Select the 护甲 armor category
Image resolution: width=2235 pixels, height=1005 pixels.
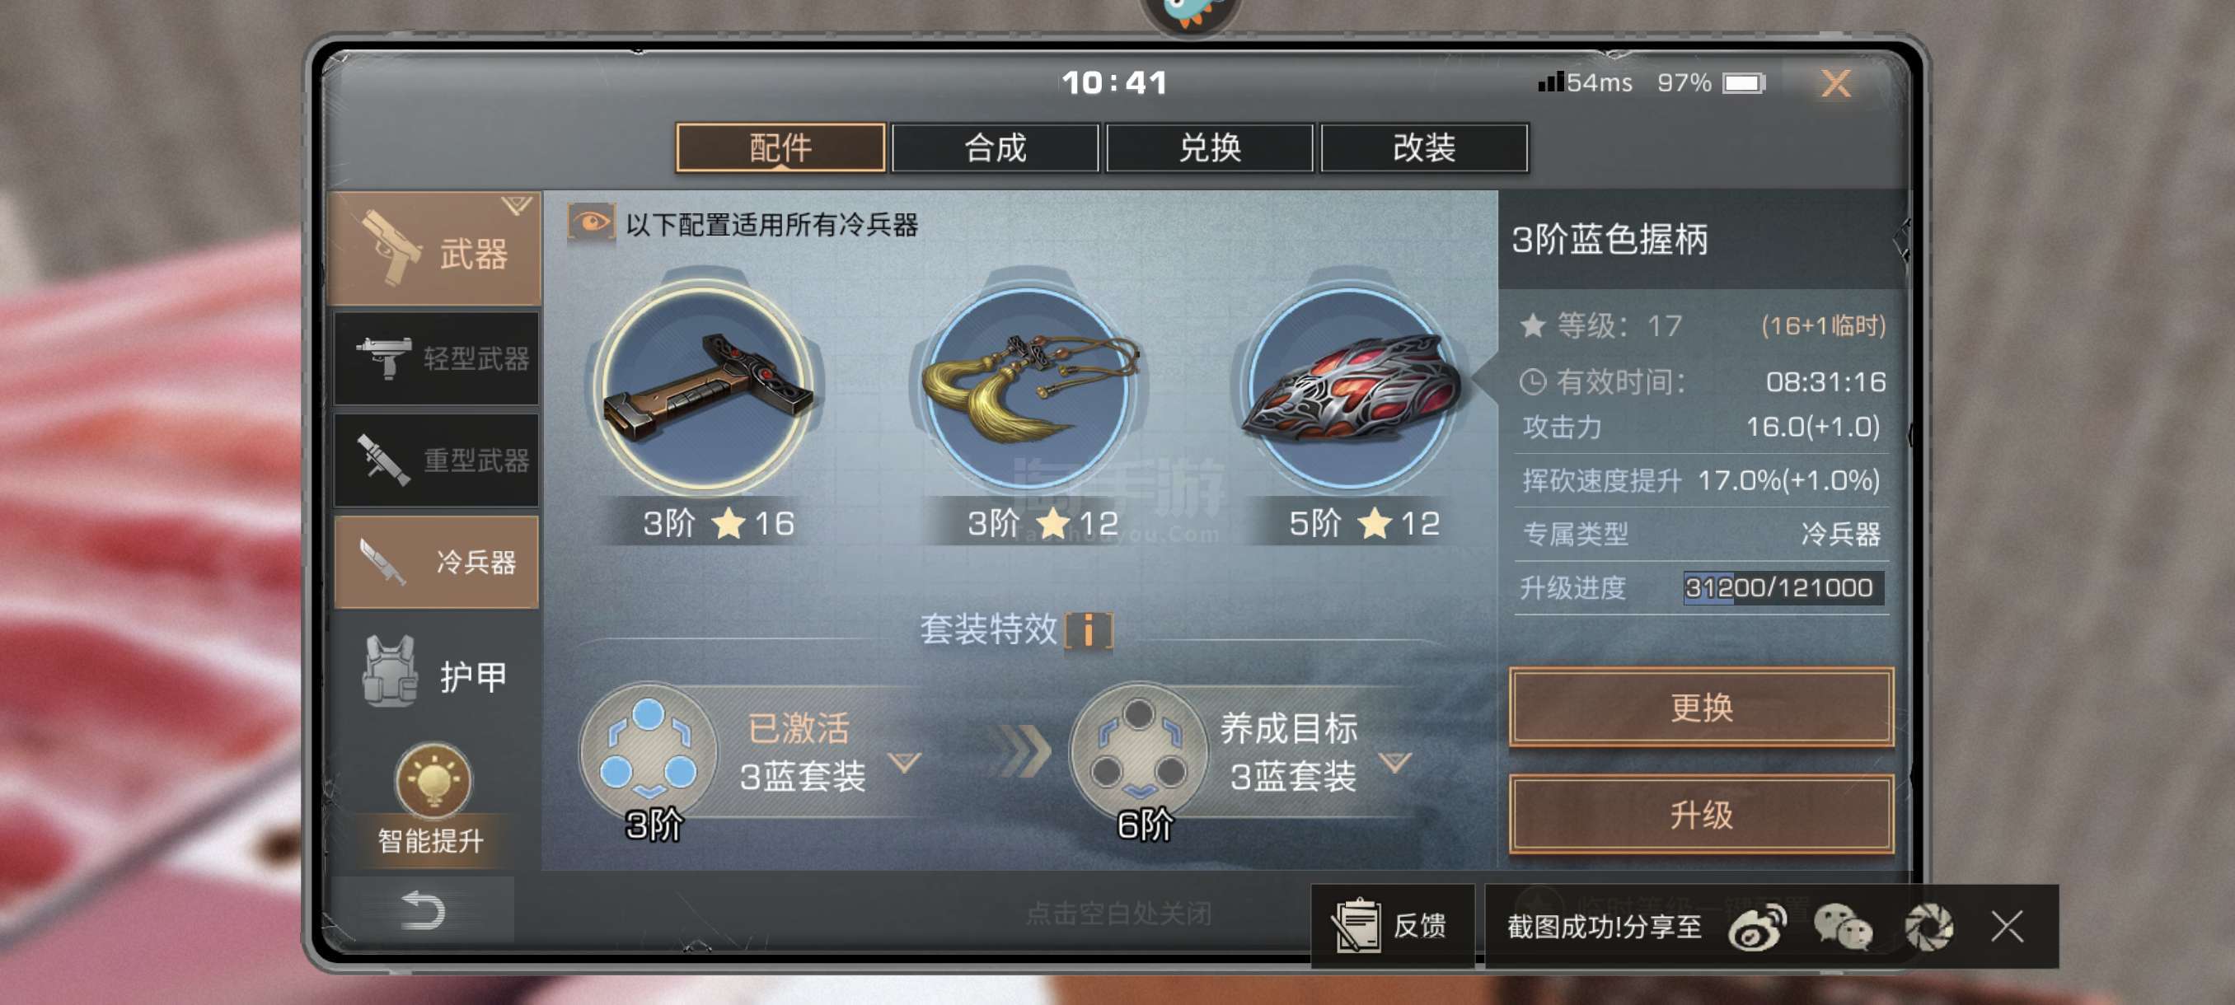[434, 675]
